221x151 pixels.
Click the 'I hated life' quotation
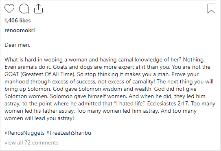[129, 103]
